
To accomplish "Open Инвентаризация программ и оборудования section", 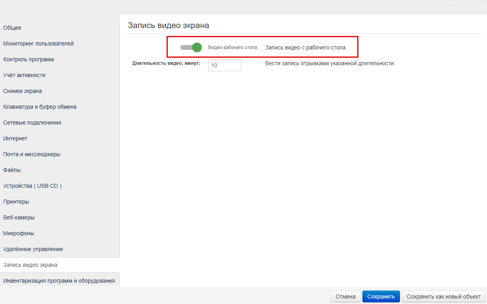I will click(59, 281).
